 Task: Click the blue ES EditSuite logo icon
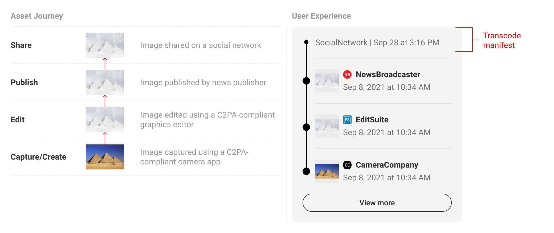click(x=347, y=120)
